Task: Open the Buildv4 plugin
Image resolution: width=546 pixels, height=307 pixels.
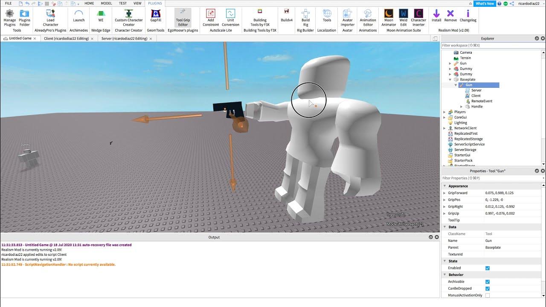Action: click(x=287, y=16)
